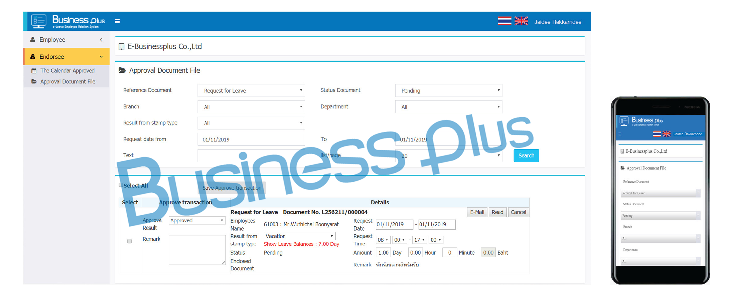Open the Status Document dropdown showing Pending
The width and height of the screenshot is (735, 300).
448,90
